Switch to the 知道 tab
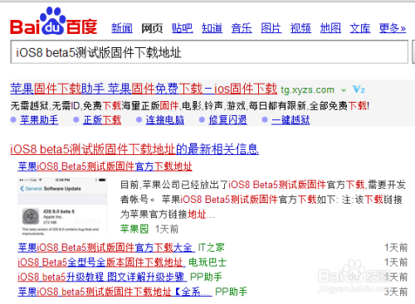This screenshot has height=304, width=415. (212, 28)
